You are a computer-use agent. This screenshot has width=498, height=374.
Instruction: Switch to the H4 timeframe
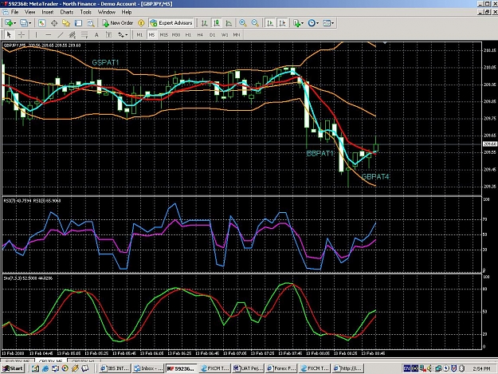pyautogui.click(x=200, y=34)
